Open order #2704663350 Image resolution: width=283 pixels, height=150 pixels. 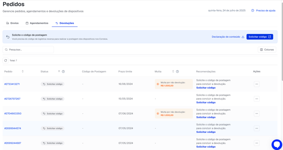click(x=13, y=114)
